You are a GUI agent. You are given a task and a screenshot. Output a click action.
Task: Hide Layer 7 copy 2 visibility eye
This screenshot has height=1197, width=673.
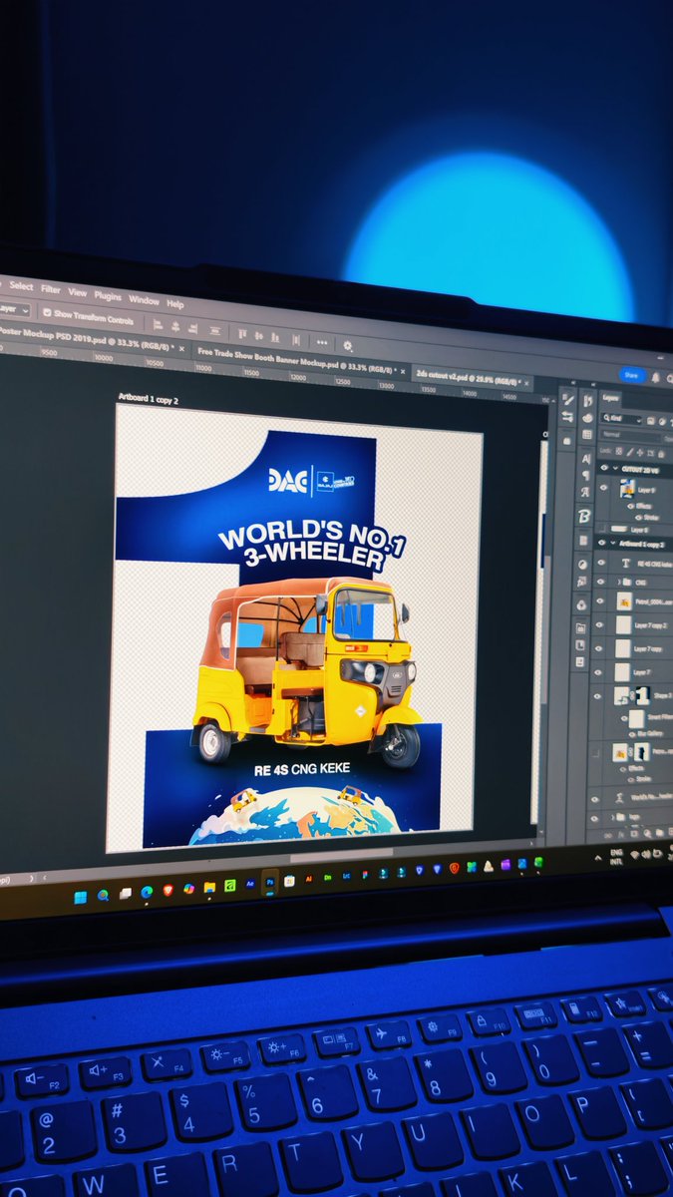(599, 624)
